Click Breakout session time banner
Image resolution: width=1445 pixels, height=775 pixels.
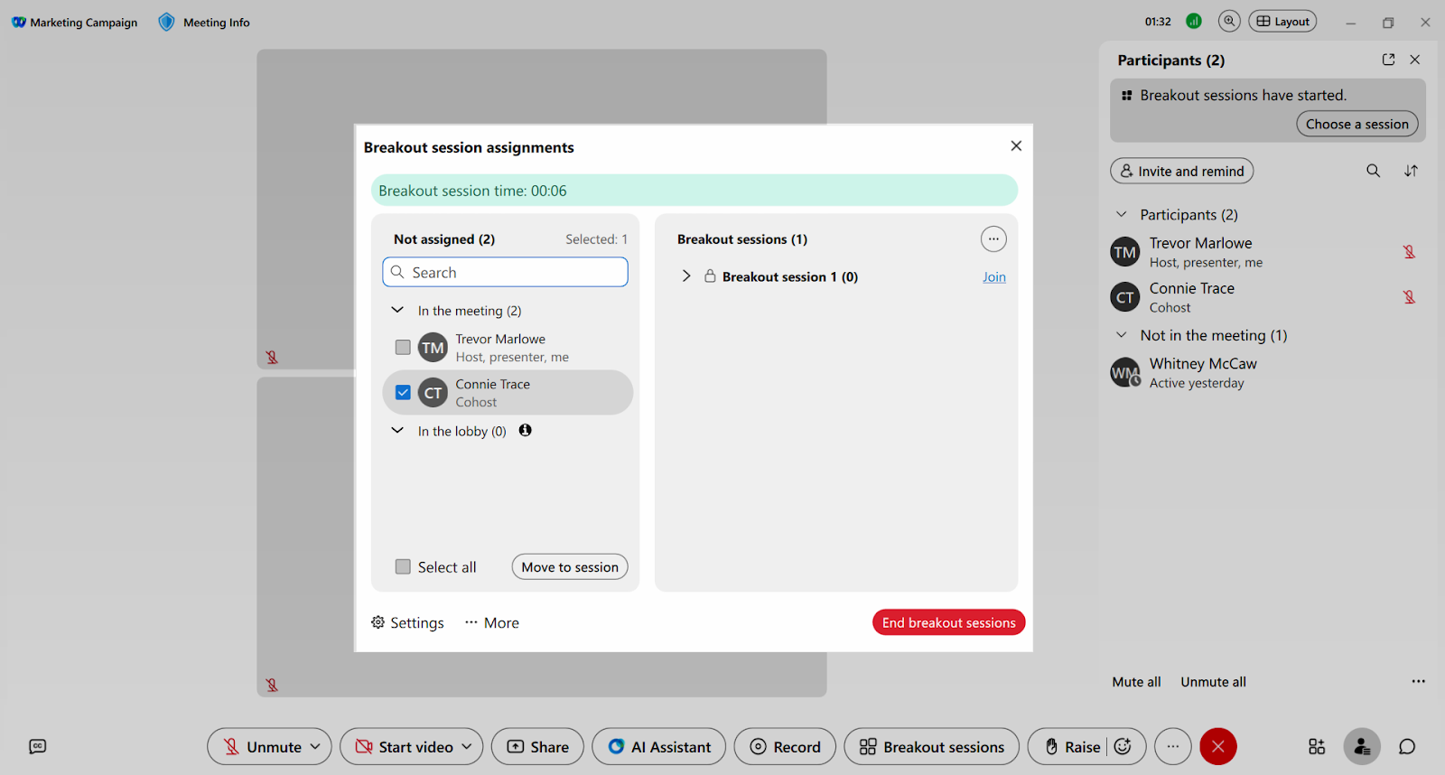(694, 191)
